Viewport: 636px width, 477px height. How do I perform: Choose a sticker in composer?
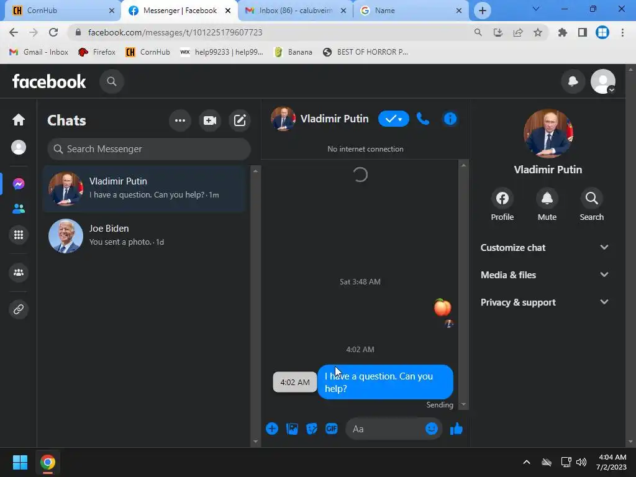coord(312,429)
